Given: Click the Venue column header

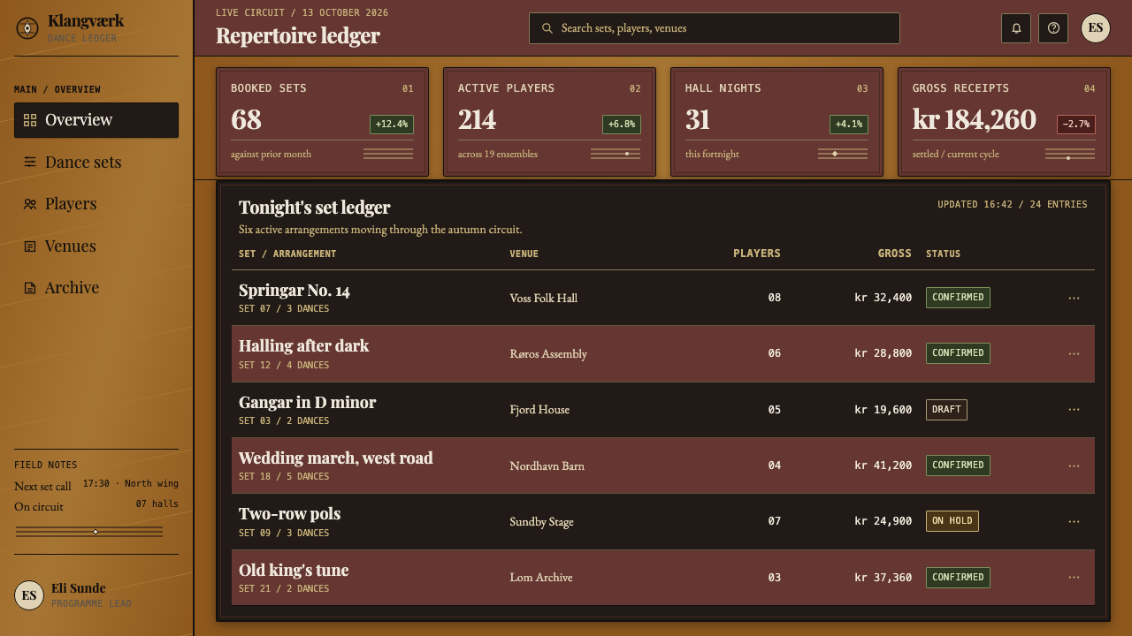Looking at the screenshot, I should tap(524, 254).
